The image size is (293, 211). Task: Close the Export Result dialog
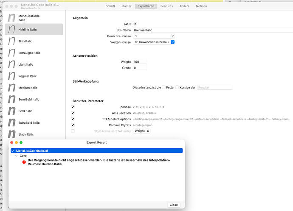pyautogui.click(x=174, y=205)
